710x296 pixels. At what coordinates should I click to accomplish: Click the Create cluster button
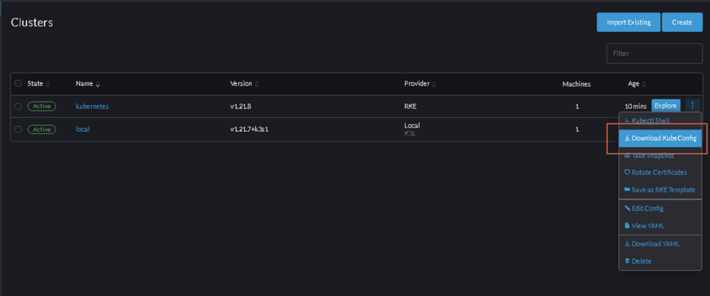click(x=682, y=22)
